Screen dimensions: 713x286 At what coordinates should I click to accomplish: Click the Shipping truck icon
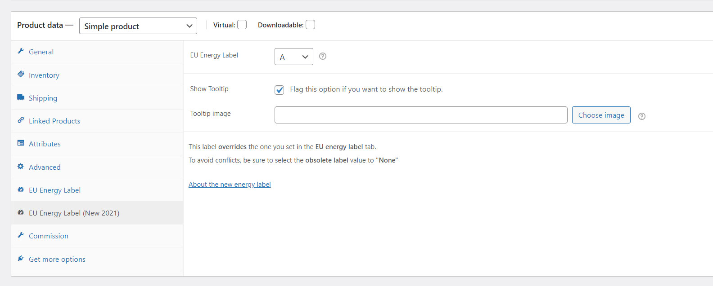click(21, 97)
